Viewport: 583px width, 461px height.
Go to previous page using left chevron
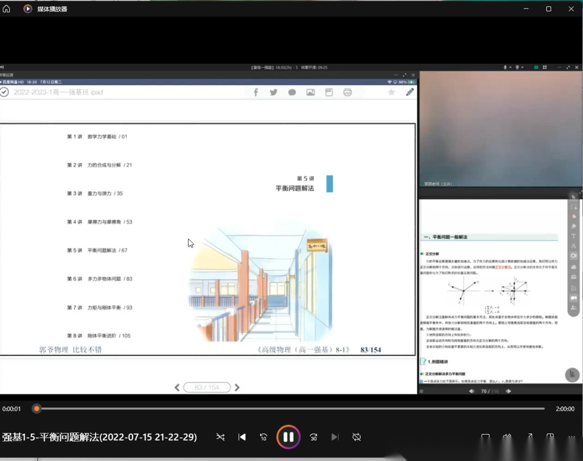pos(177,388)
